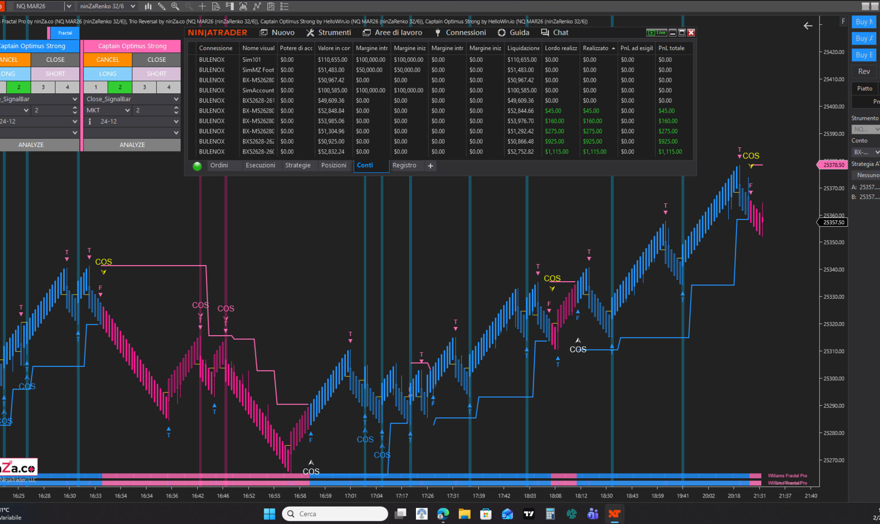The width and height of the screenshot is (880, 524).
Task: Select quantity preset 1 in pink panel
Action: (x=95, y=87)
